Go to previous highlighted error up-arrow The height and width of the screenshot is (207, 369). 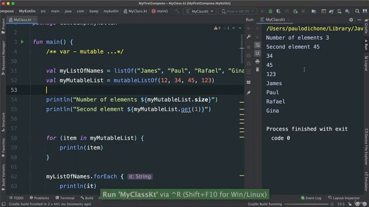[234, 28]
